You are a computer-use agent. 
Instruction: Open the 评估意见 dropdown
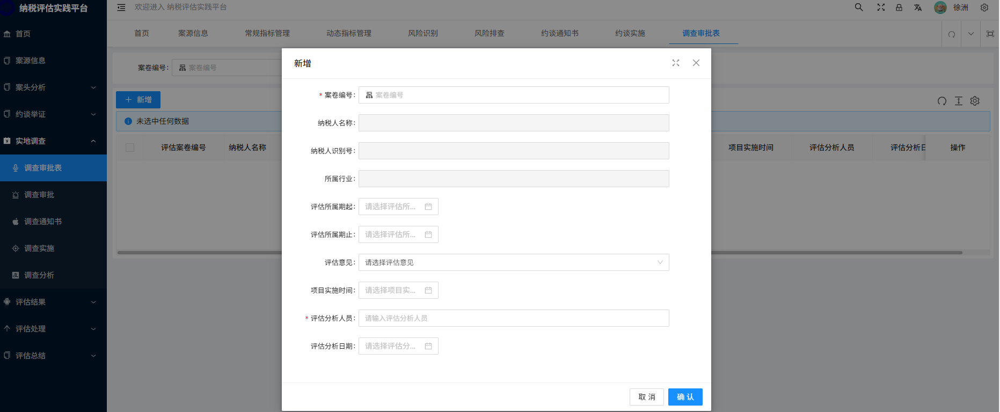514,262
